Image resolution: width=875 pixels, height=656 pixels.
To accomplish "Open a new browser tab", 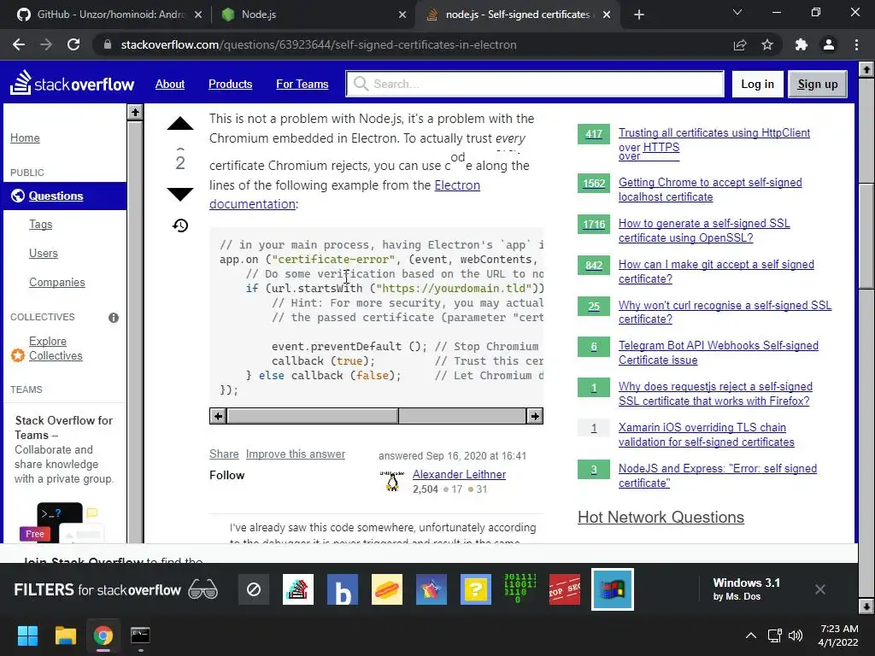I will pos(639,15).
